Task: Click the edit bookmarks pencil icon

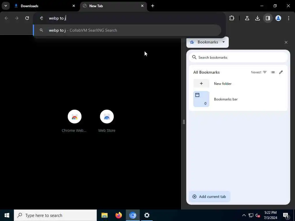Action: coord(281,72)
